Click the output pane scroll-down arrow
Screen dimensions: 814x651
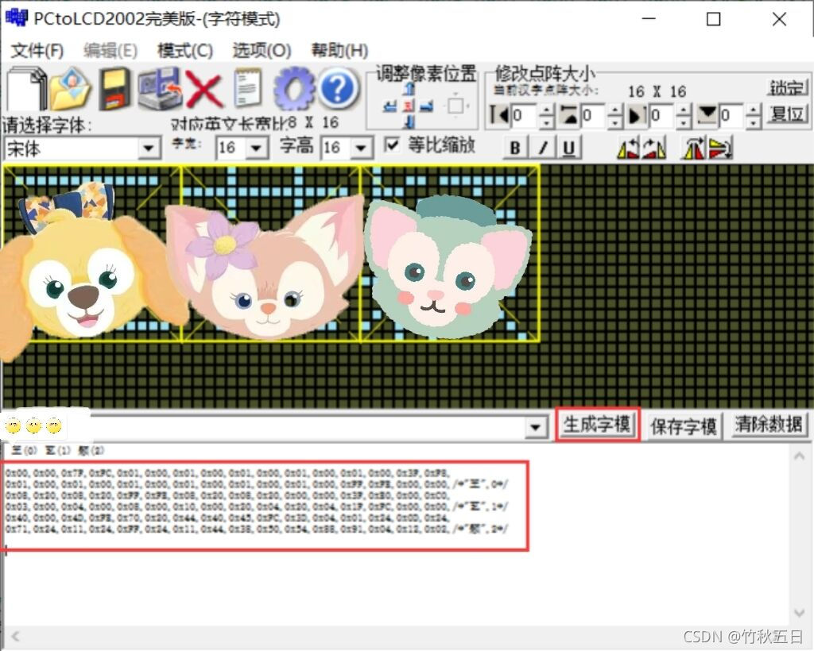[x=799, y=613]
